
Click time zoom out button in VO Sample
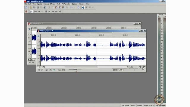pyautogui.click(x=142, y=67)
